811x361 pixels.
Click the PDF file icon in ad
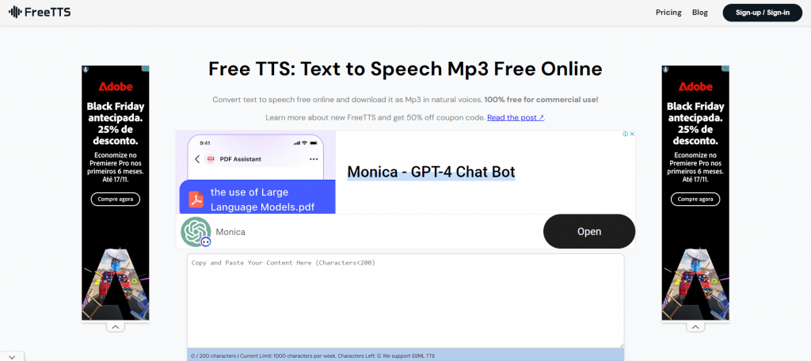click(x=196, y=199)
